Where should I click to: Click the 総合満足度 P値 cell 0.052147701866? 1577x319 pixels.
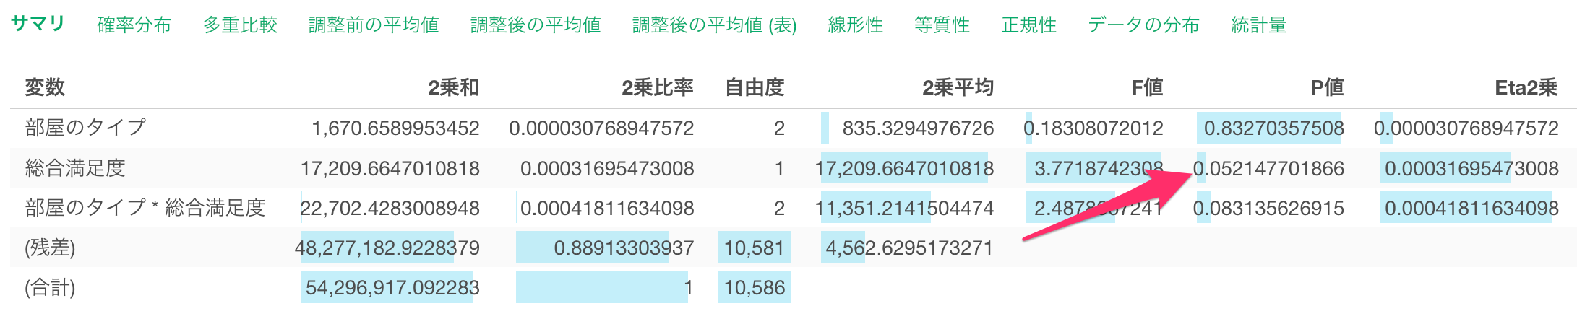coord(1269,169)
